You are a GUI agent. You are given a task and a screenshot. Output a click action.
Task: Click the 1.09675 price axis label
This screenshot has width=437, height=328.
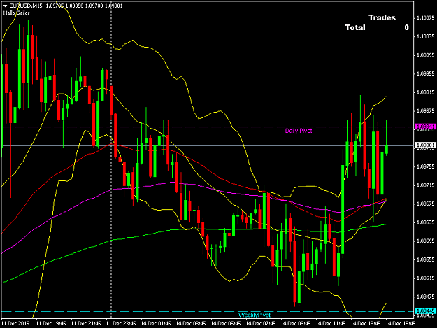tap(426, 204)
